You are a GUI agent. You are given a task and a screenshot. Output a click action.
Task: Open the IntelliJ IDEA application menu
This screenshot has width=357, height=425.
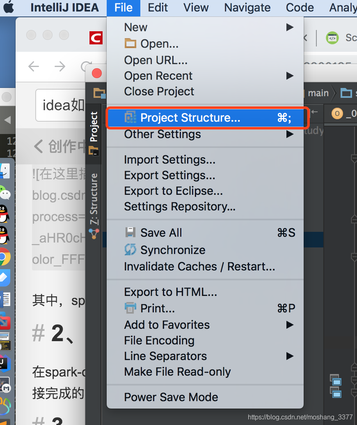click(64, 7)
